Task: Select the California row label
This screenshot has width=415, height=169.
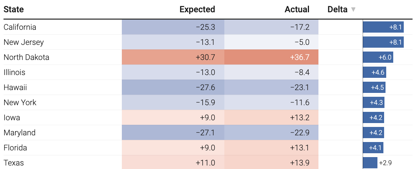Action: [20, 27]
